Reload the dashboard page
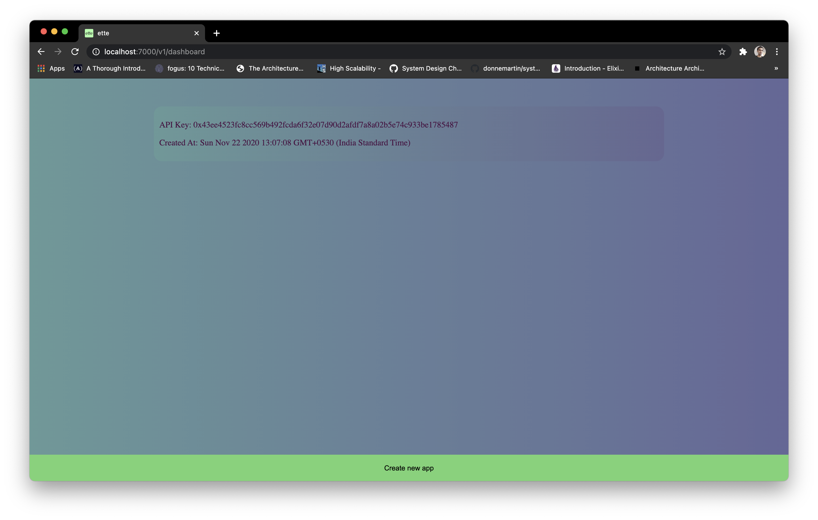The height and width of the screenshot is (520, 818). click(75, 52)
